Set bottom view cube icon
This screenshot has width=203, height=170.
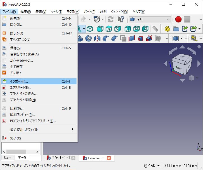tap(137, 29)
